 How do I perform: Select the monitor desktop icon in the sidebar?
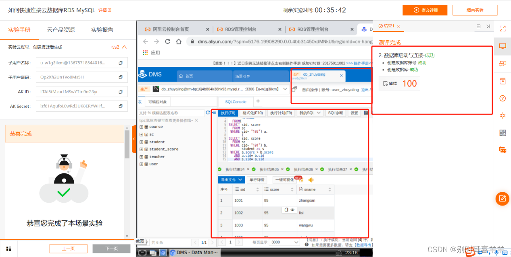503,46
